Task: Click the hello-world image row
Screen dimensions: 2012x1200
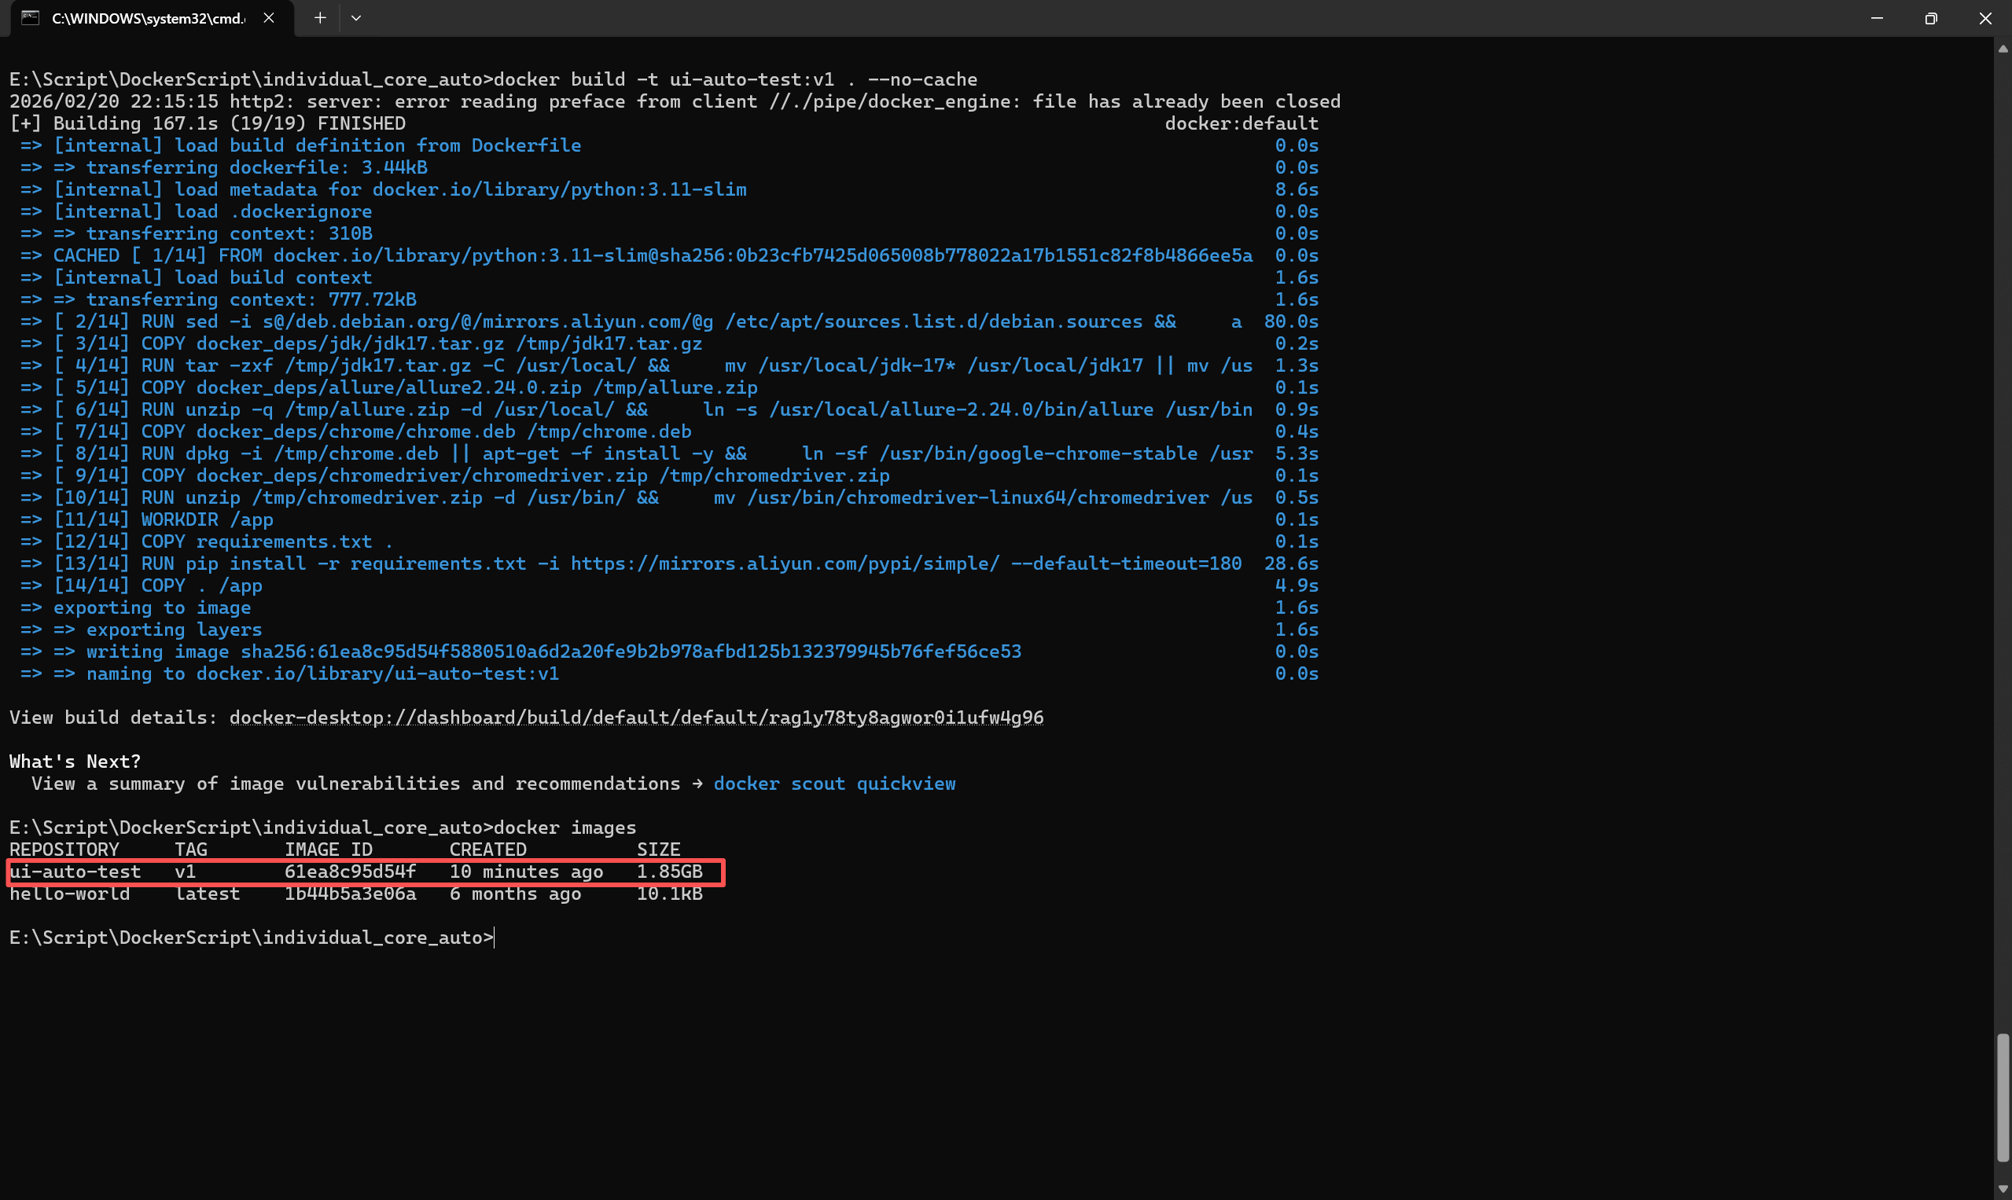Action: (356, 894)
